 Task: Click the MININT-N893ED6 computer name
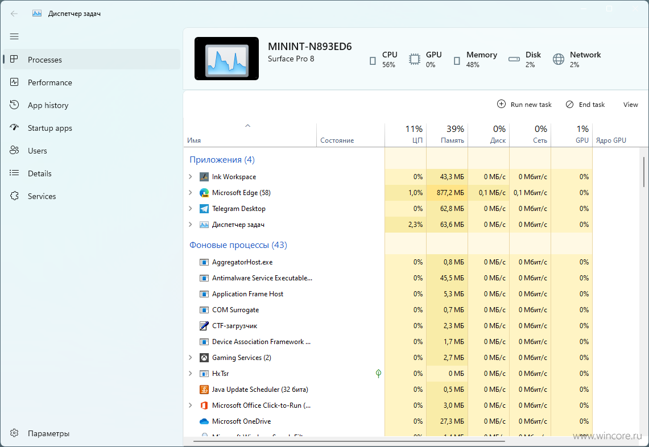(x=309, y=47)
